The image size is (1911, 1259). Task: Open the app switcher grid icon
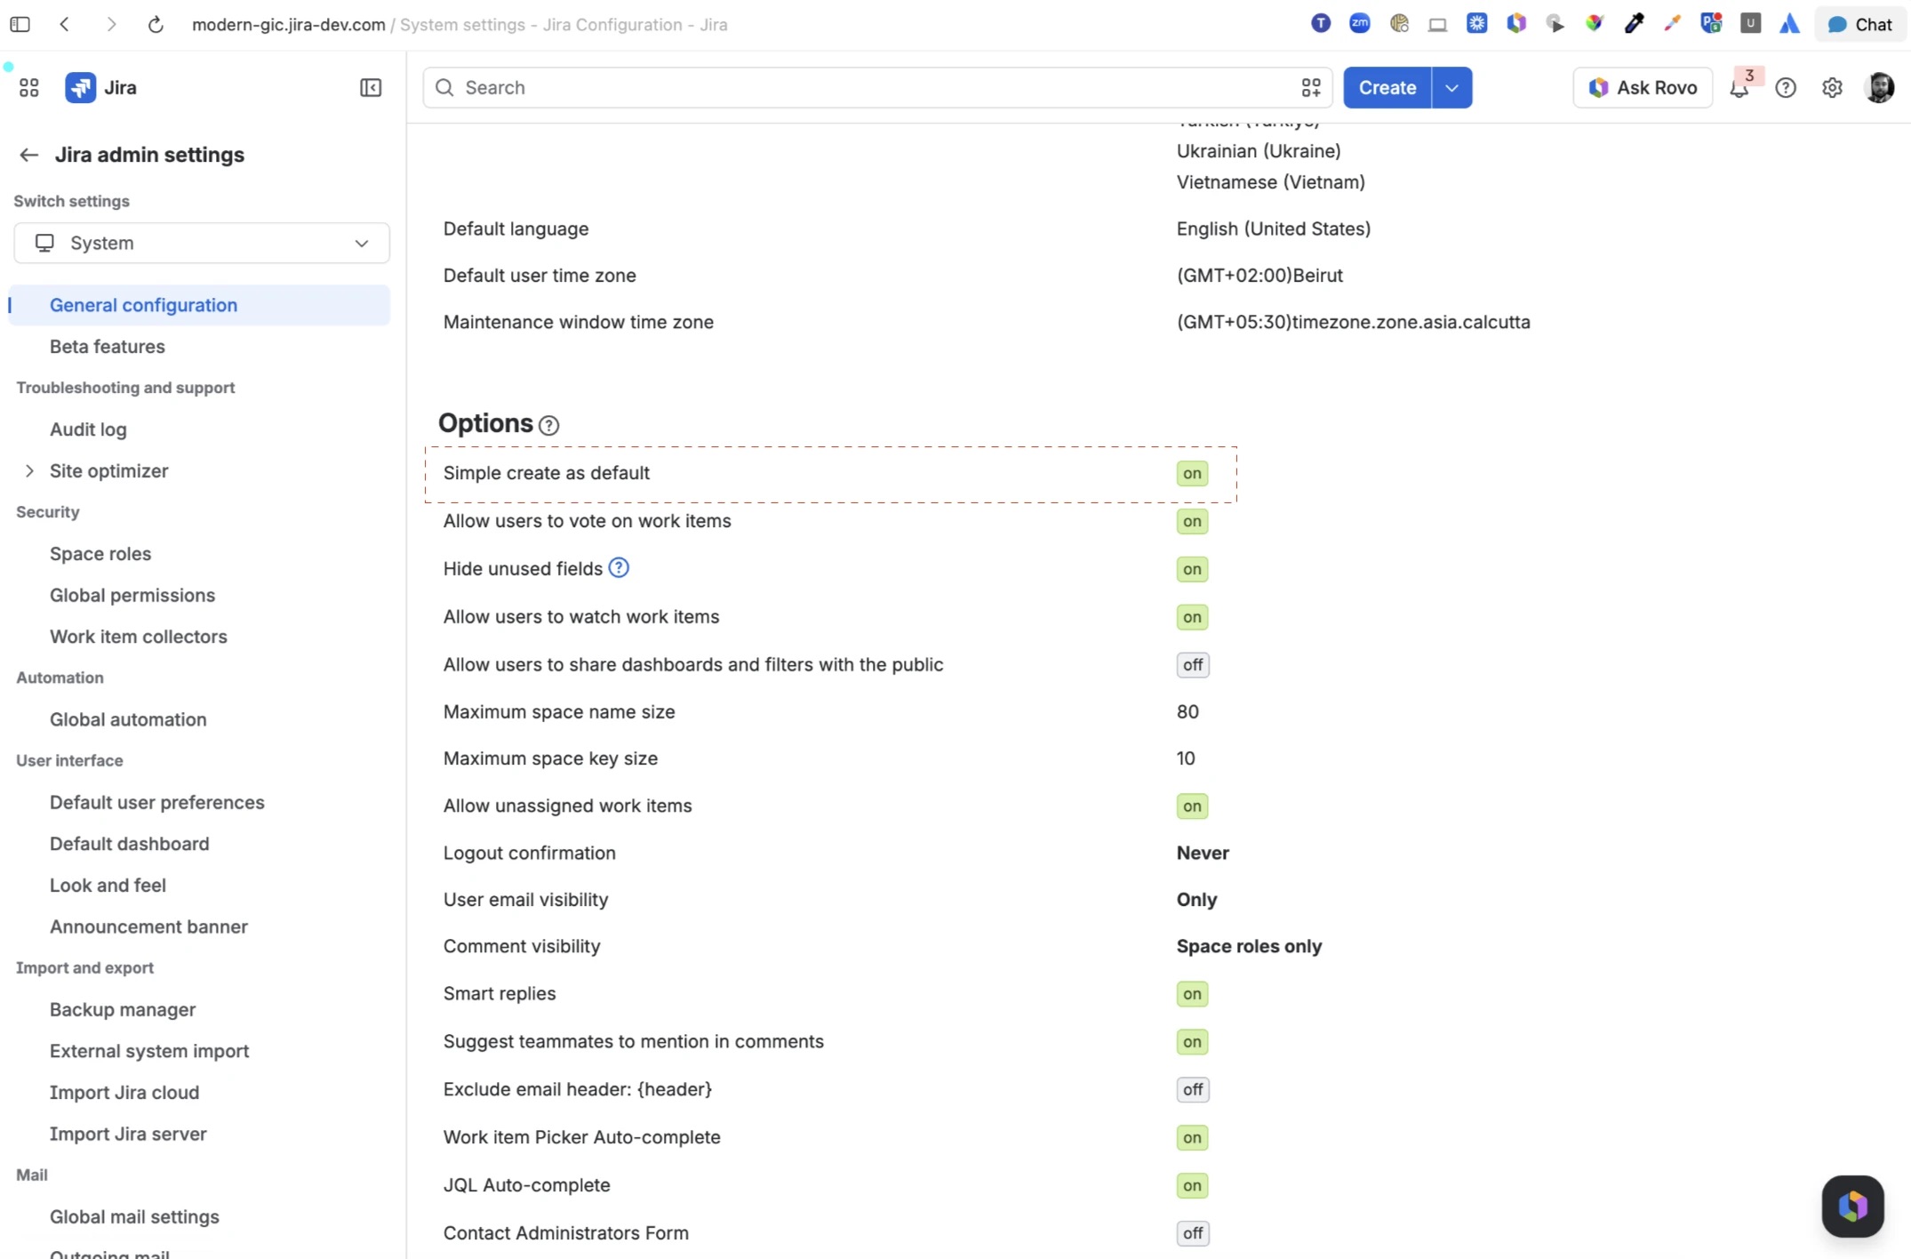click(x=28, y=87)
